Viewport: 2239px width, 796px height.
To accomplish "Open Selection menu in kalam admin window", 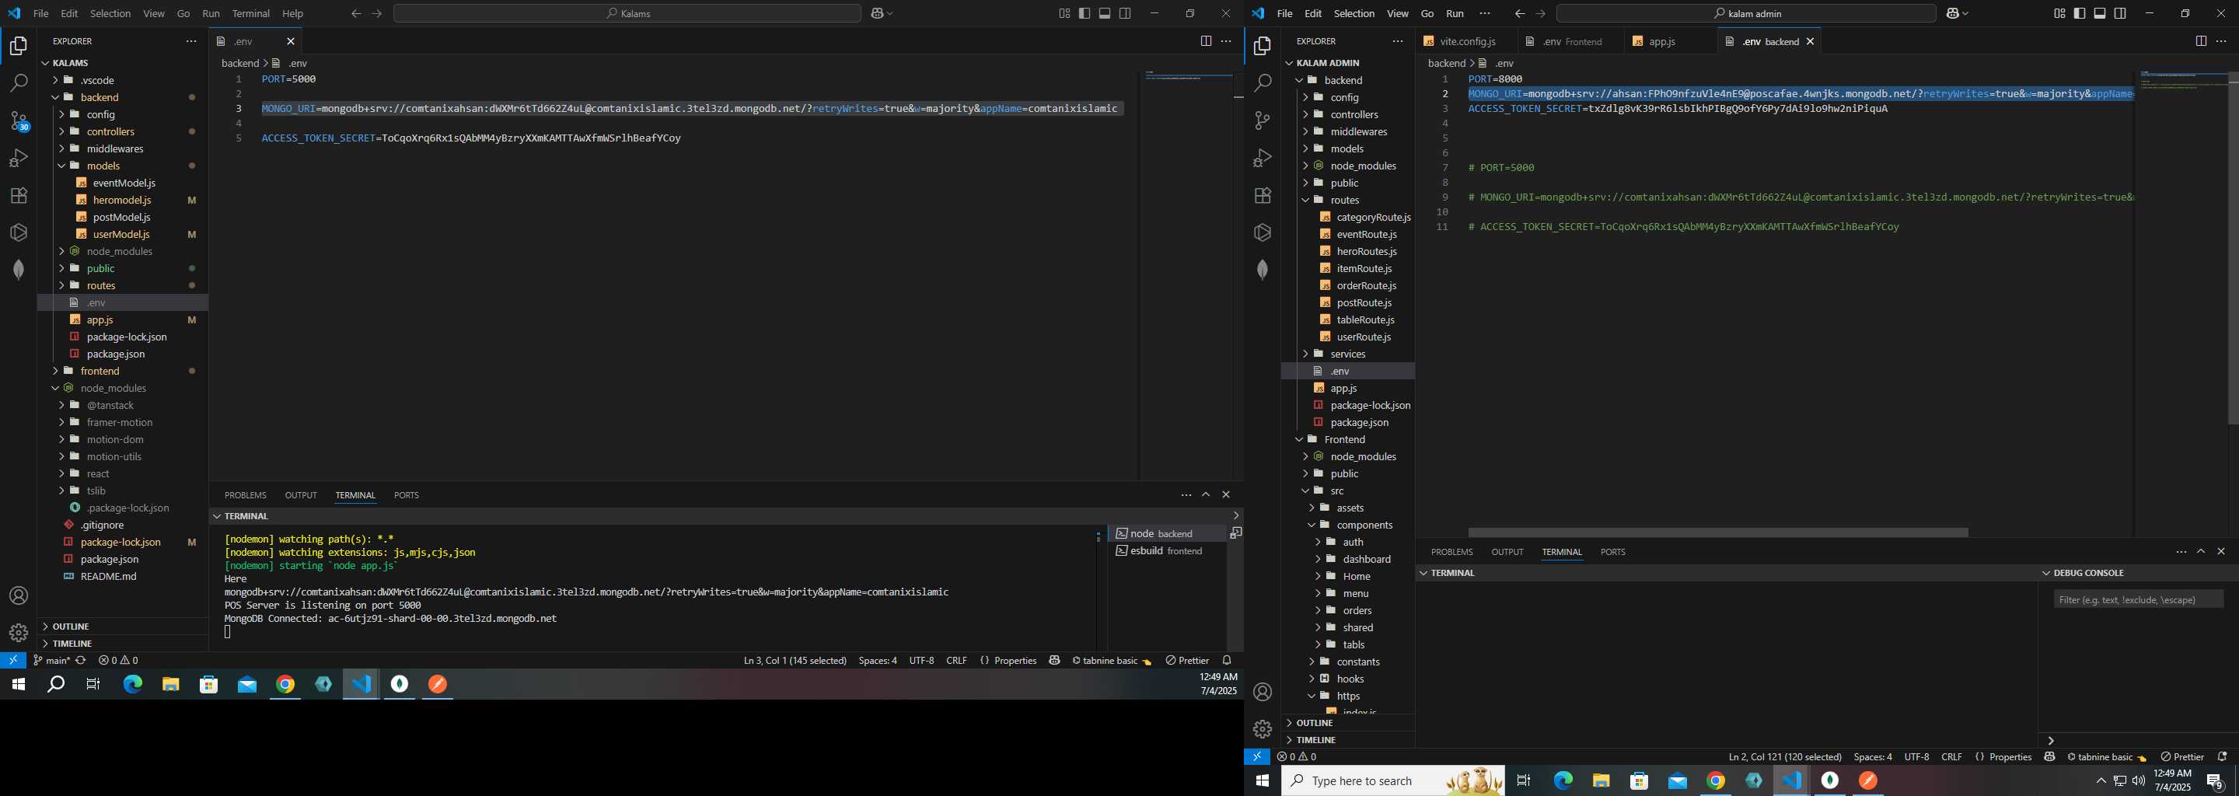I will [x=1354, y=13].
